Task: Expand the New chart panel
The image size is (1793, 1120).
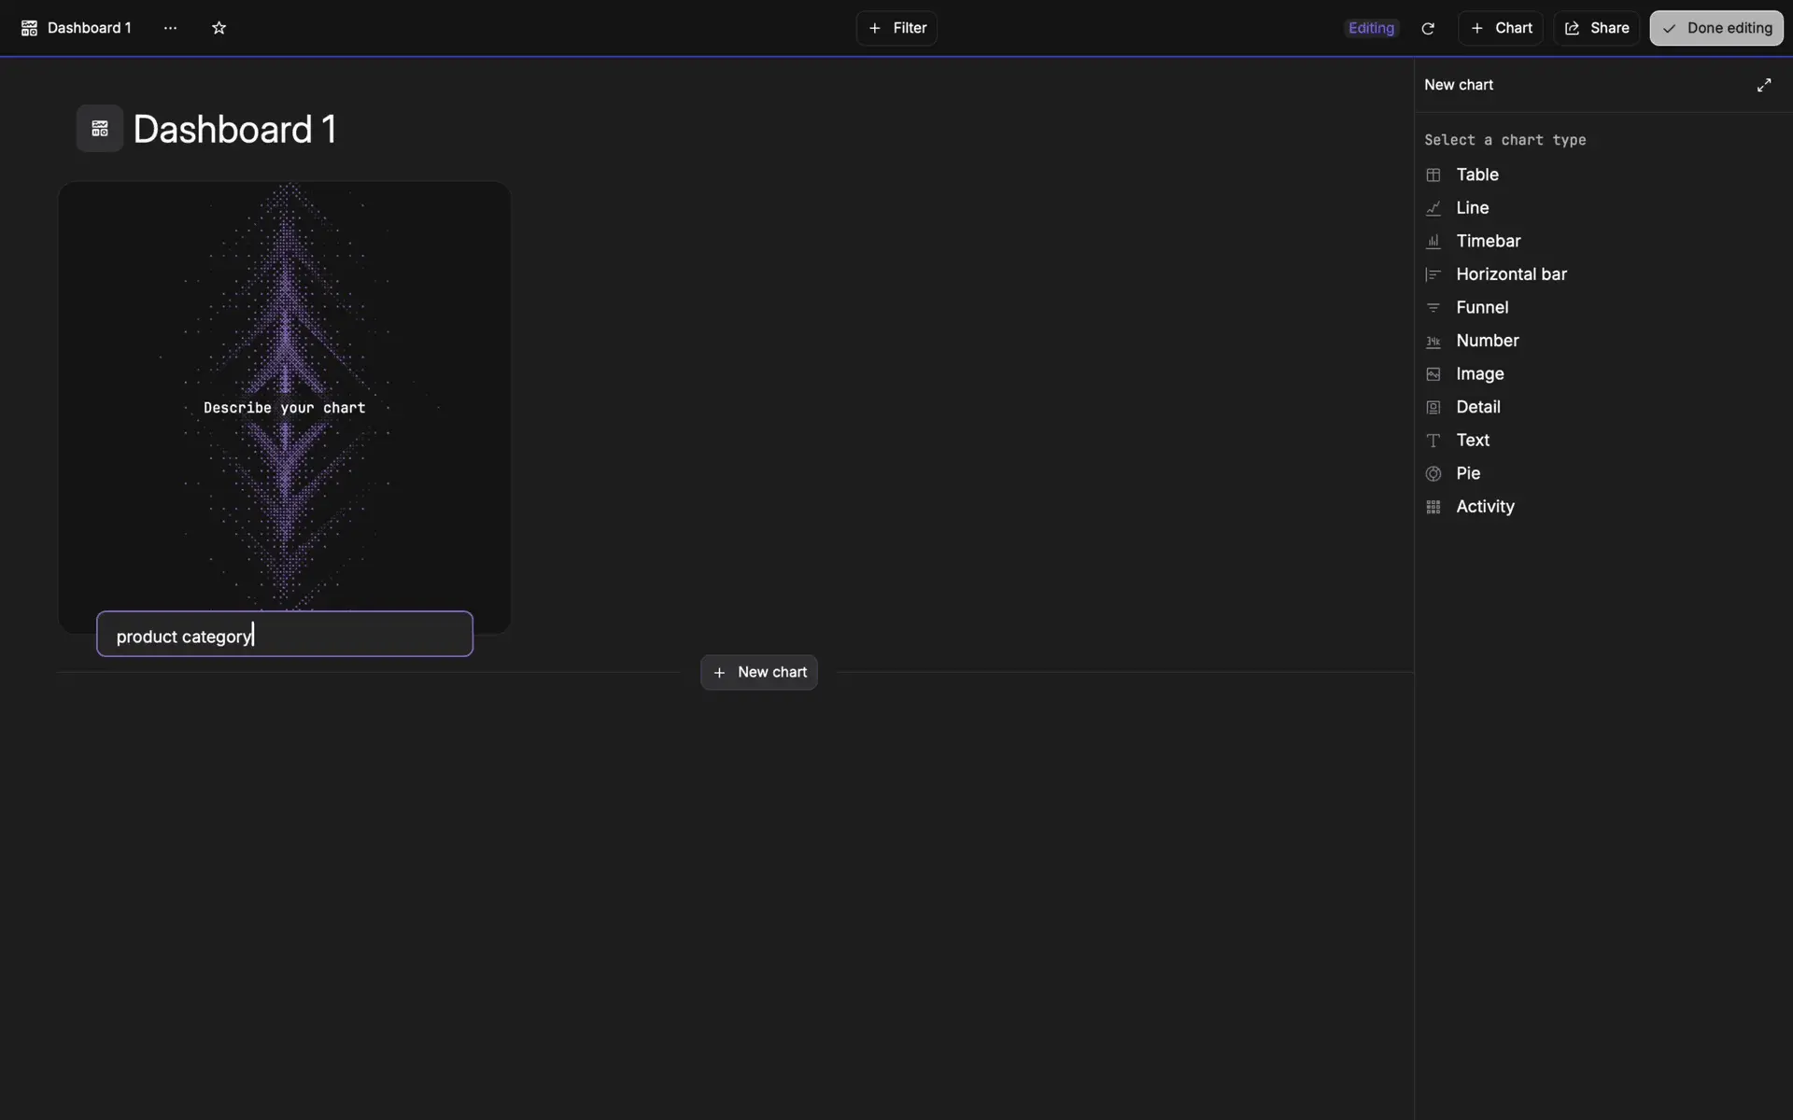Action: pyautogui.click(x=1763, y=85)
